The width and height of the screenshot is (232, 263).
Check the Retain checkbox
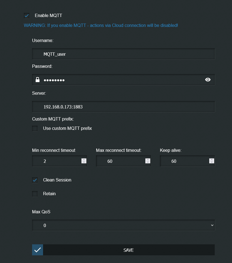(x=35, y=194)
